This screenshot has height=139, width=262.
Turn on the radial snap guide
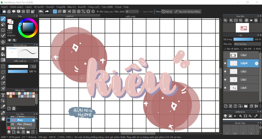pos(74,11)
